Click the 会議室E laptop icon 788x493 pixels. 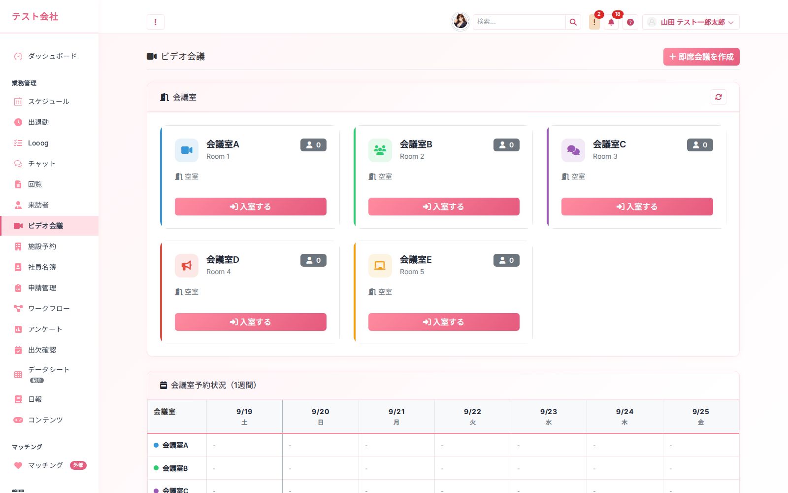(380, 266)
